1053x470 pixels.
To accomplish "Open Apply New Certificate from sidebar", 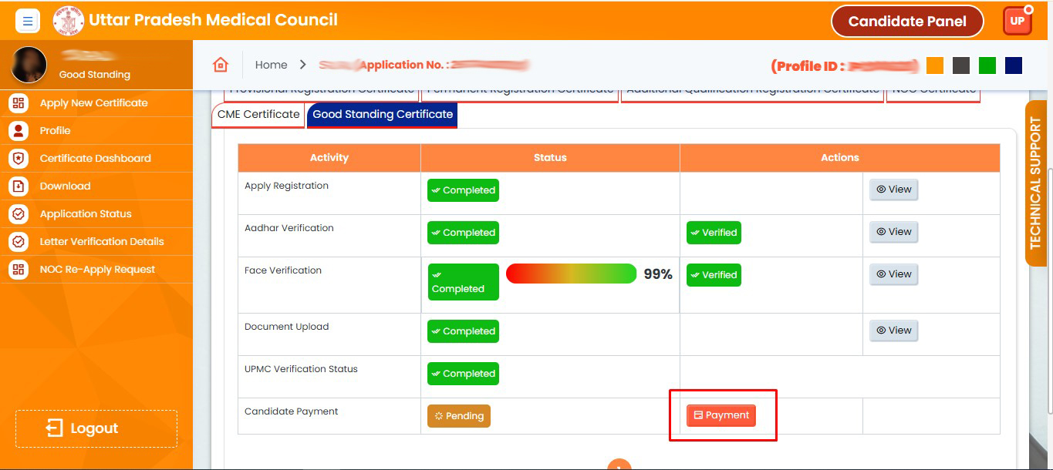I will 93,102.
